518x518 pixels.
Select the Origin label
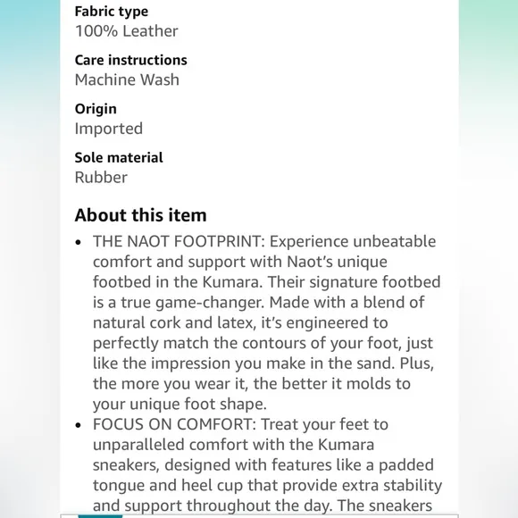96,109
